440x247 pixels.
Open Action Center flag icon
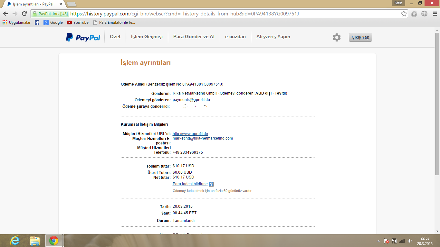[386, 241]
